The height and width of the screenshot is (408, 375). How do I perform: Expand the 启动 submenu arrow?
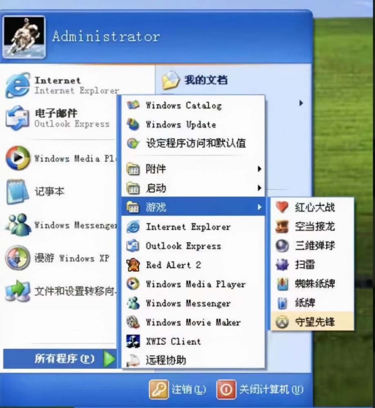click(259, 188)
